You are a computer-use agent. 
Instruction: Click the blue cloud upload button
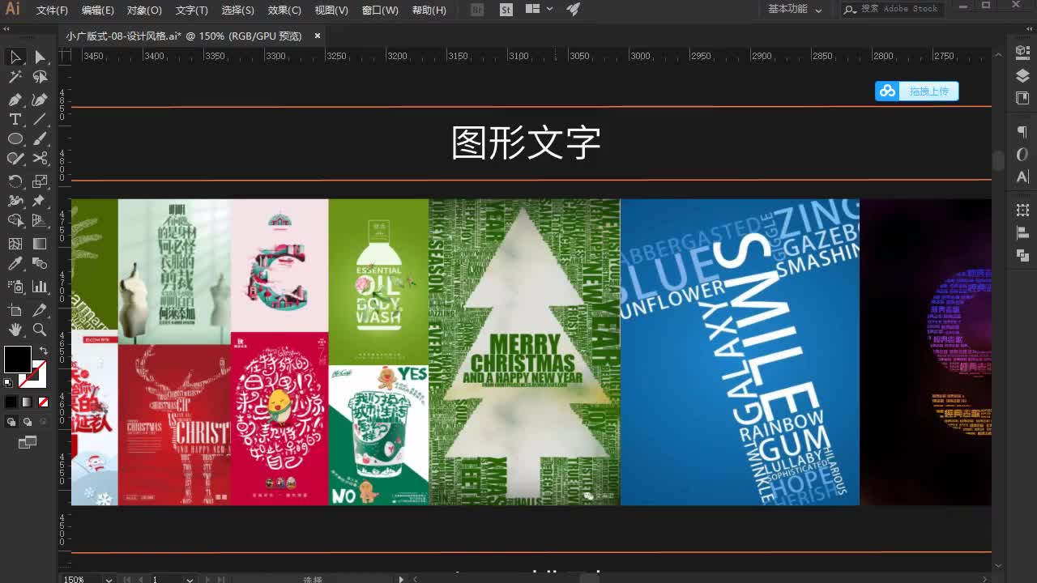pyautogui.click(x=917, y=91)
